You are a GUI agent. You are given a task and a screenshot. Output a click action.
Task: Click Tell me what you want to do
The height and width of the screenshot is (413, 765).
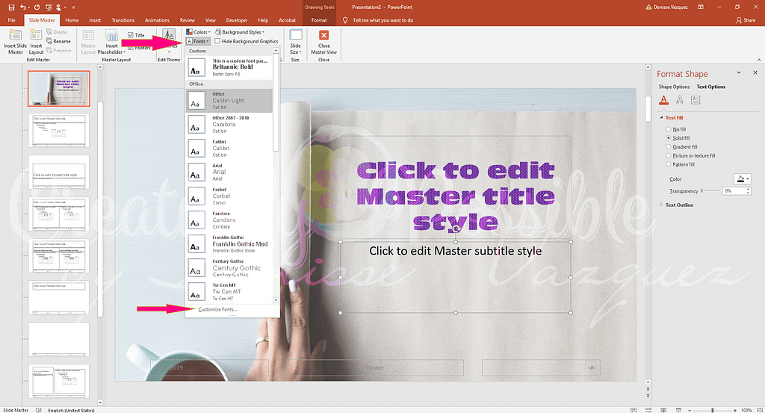383,20
